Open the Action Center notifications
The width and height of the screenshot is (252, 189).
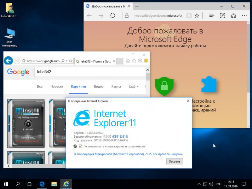tap(244, 184)
